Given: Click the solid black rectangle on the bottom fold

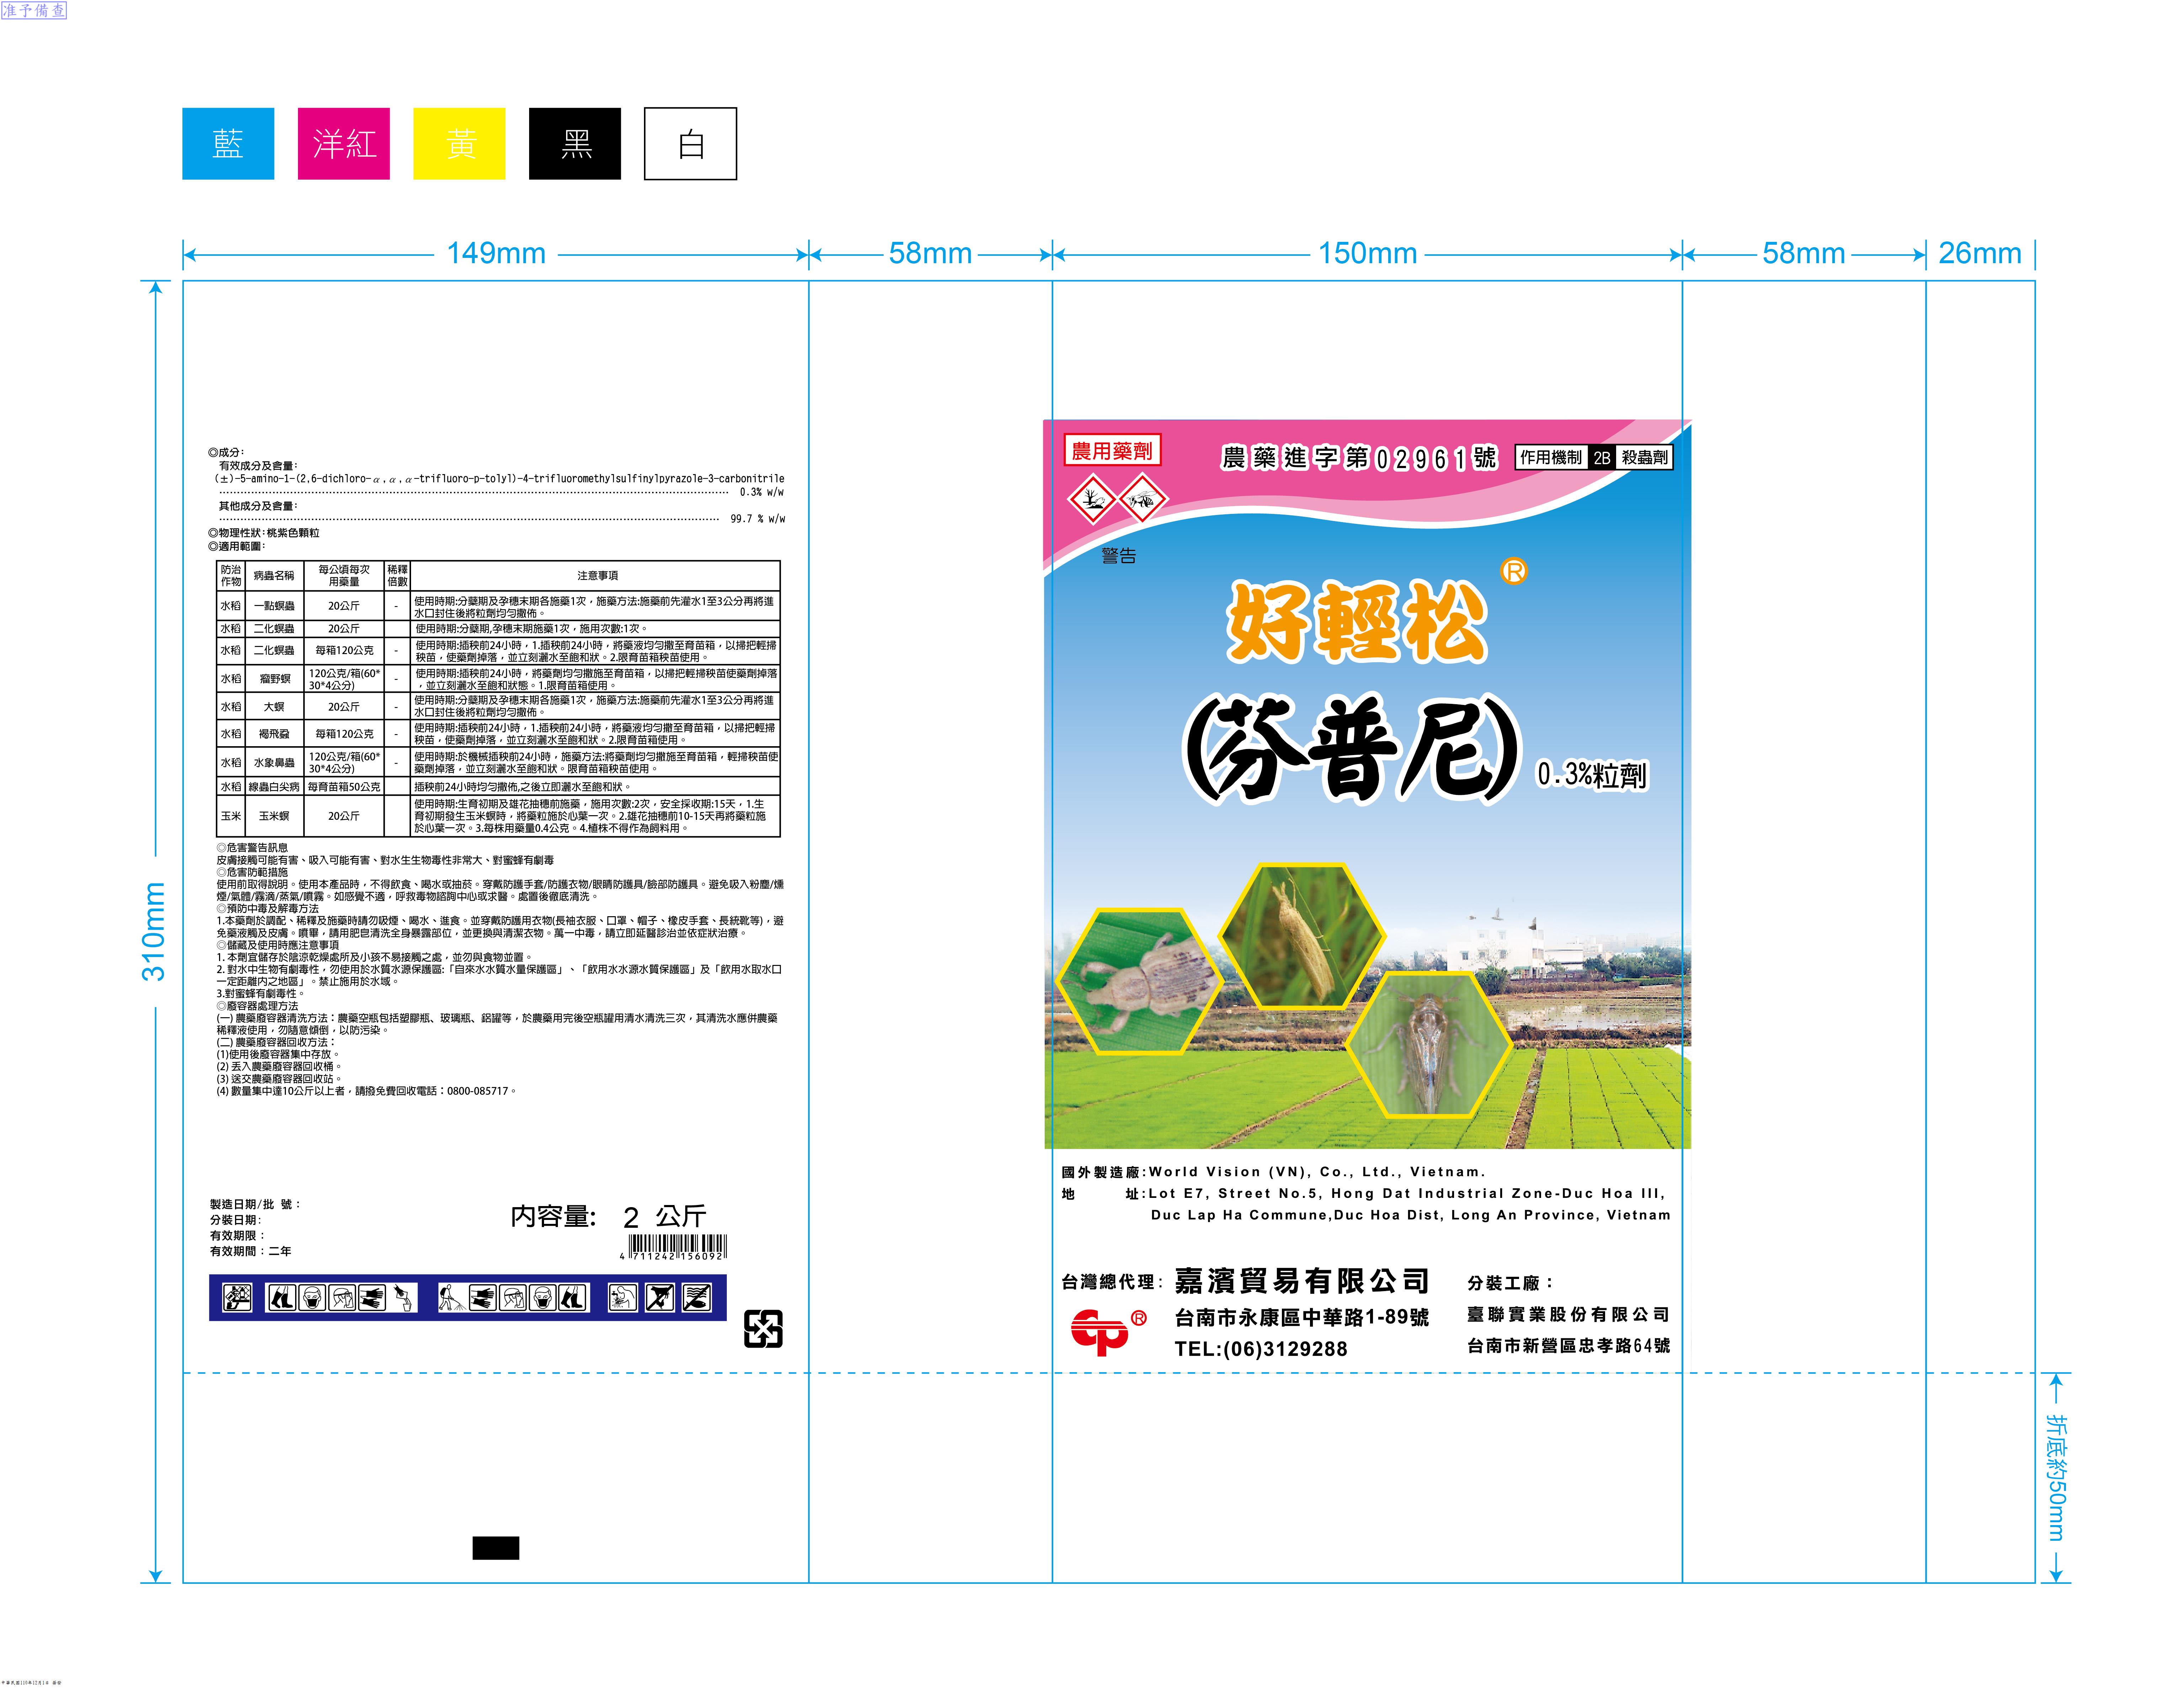Looking at the screenshot, I should [x=496, y=1548].
